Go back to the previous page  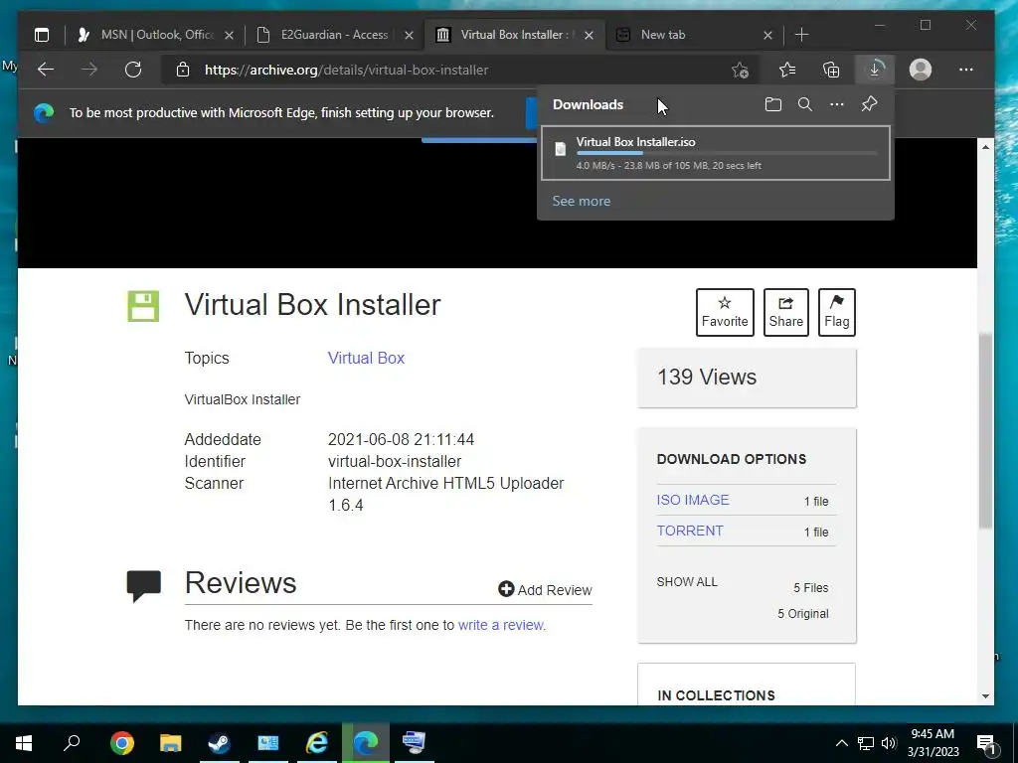(46, 70)
